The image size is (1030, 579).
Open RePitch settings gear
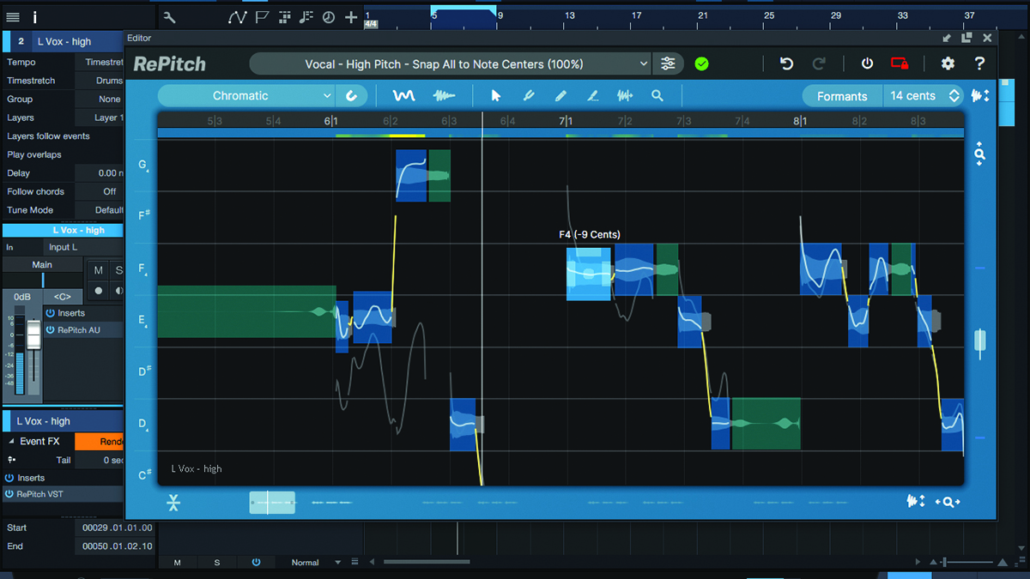(948, 63)
